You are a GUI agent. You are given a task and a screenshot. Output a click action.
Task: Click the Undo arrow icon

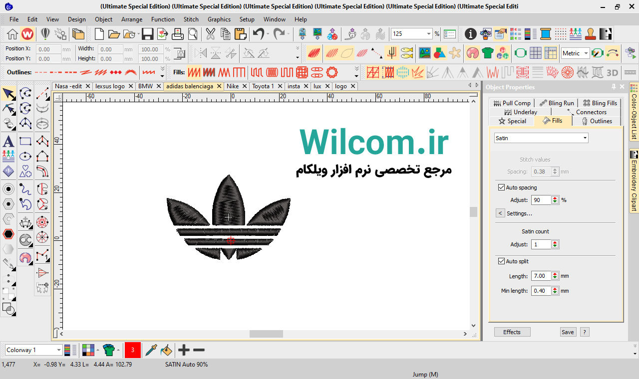(x=258, y=34)
